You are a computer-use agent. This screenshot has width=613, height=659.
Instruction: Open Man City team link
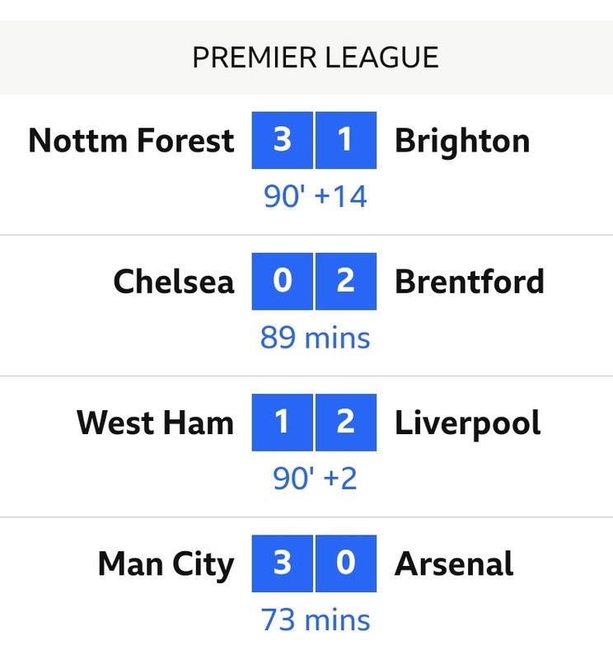[166, 564]
